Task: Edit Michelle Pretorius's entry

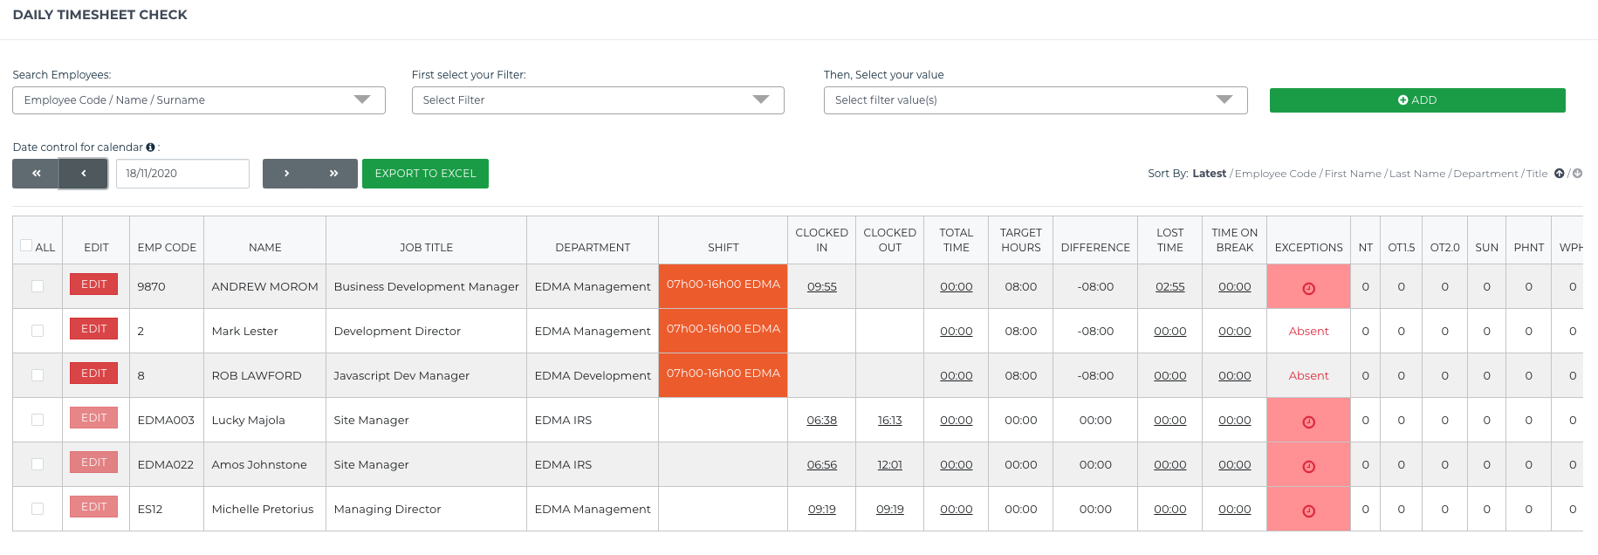Action: (x=93, y=507)
